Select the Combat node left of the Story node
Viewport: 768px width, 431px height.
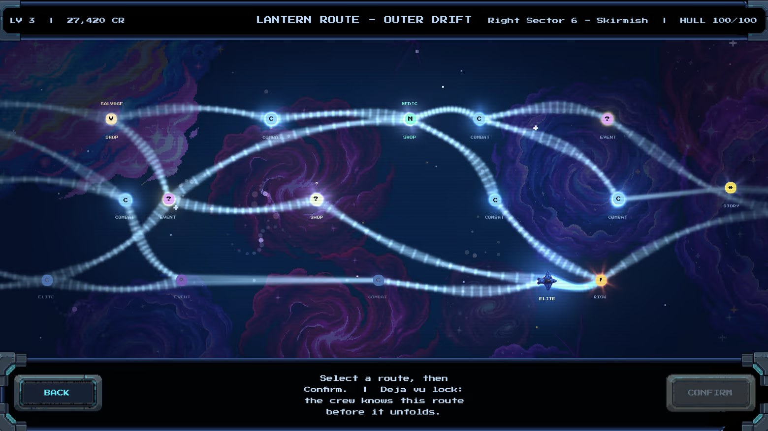618,199
